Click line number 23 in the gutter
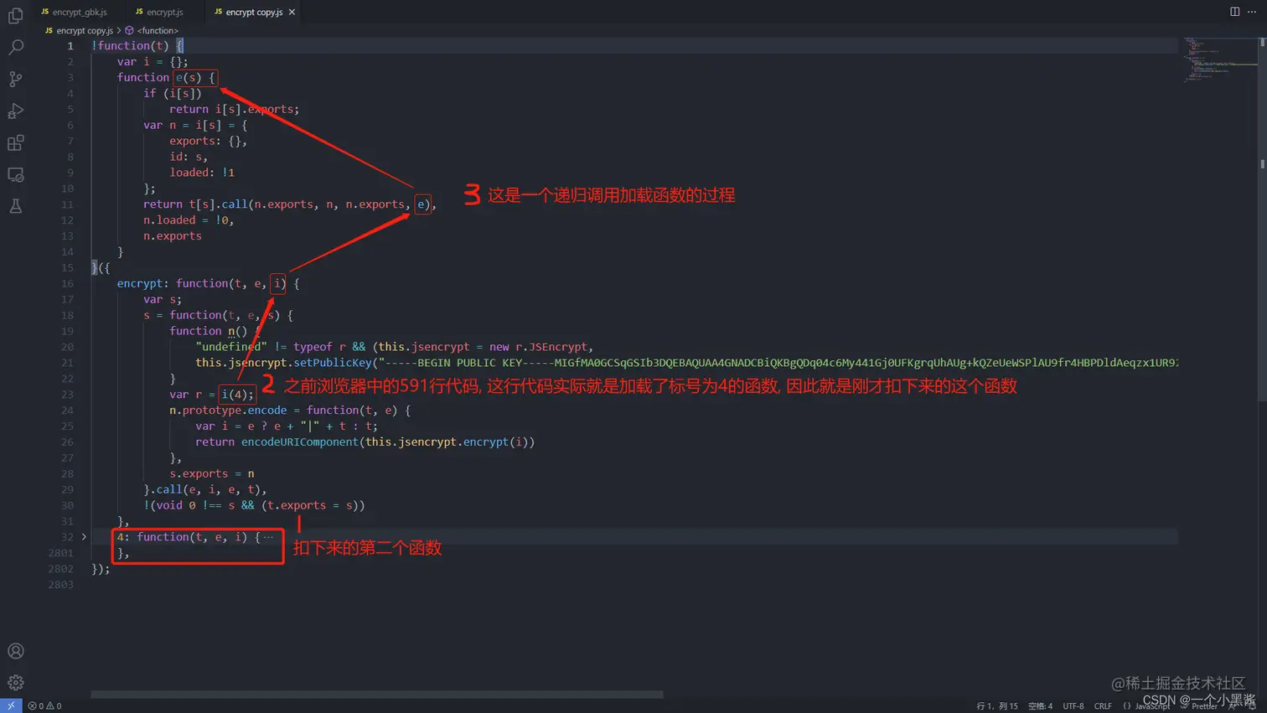This screenshot has width=1267, height=713. [x=67, y=395]
